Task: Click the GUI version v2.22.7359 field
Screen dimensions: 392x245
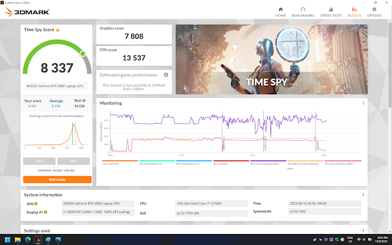Action: (211, 213)
